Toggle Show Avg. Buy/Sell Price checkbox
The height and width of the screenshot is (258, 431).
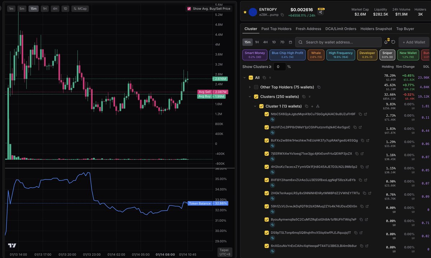coord(189,9)
